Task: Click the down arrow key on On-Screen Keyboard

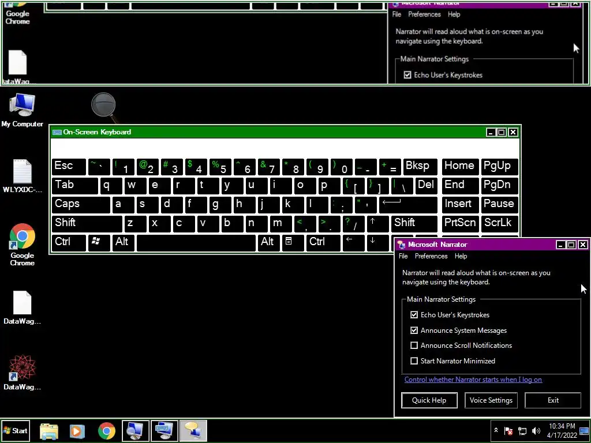Action: coord(377,242)
